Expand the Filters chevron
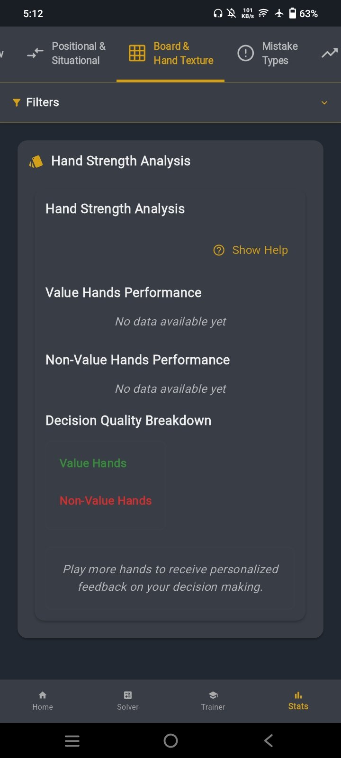This screenshot has height=758, width=341. [324, 103]
